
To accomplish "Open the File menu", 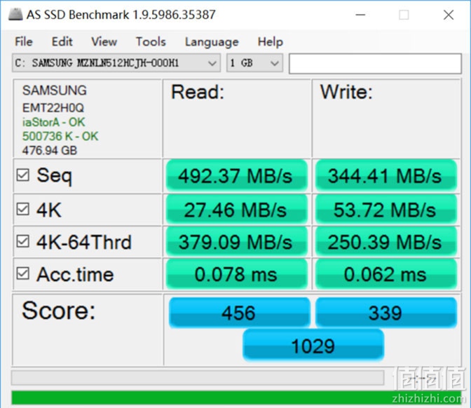I will (24, 41).
